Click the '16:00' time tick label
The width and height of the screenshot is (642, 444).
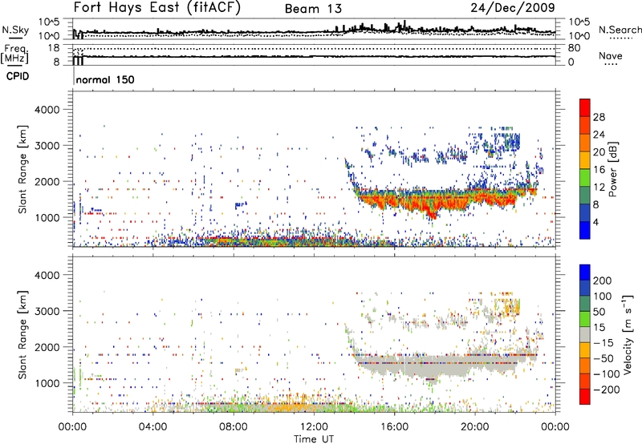[394, 427]
